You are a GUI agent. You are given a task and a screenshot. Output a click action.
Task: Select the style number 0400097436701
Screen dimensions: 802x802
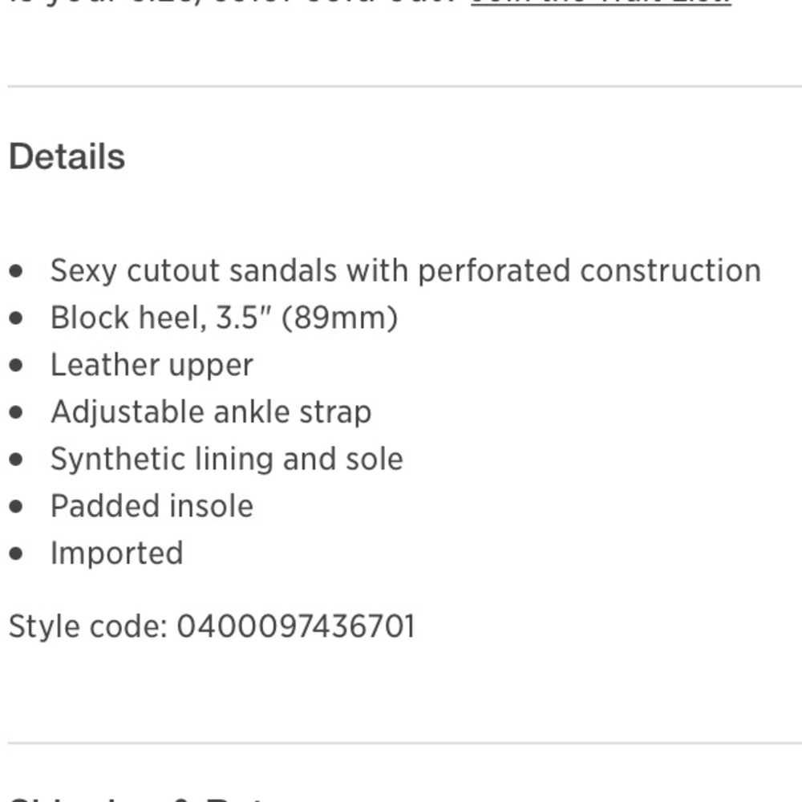click(x=296, y=626)
